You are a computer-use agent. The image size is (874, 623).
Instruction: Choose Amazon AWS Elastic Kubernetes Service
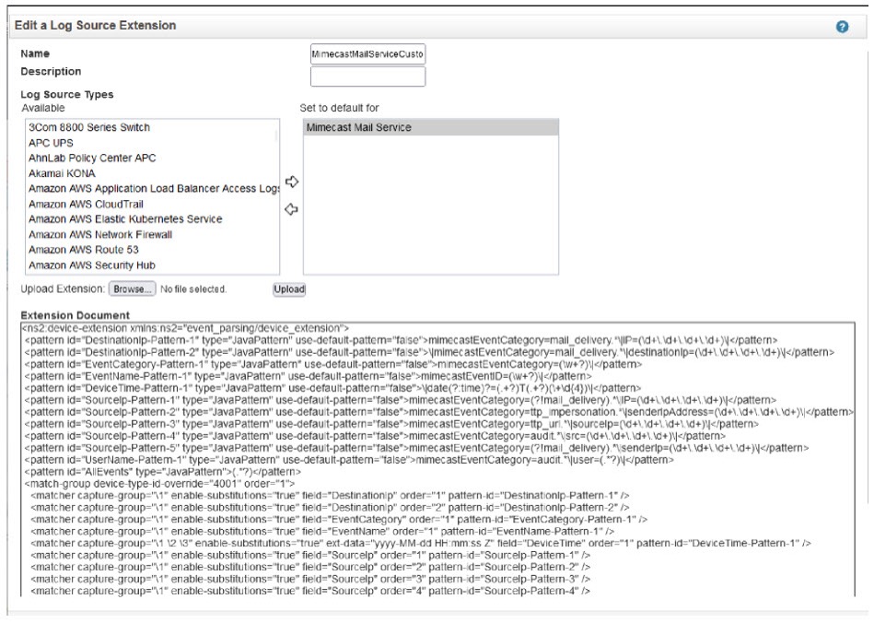[125, 218]
